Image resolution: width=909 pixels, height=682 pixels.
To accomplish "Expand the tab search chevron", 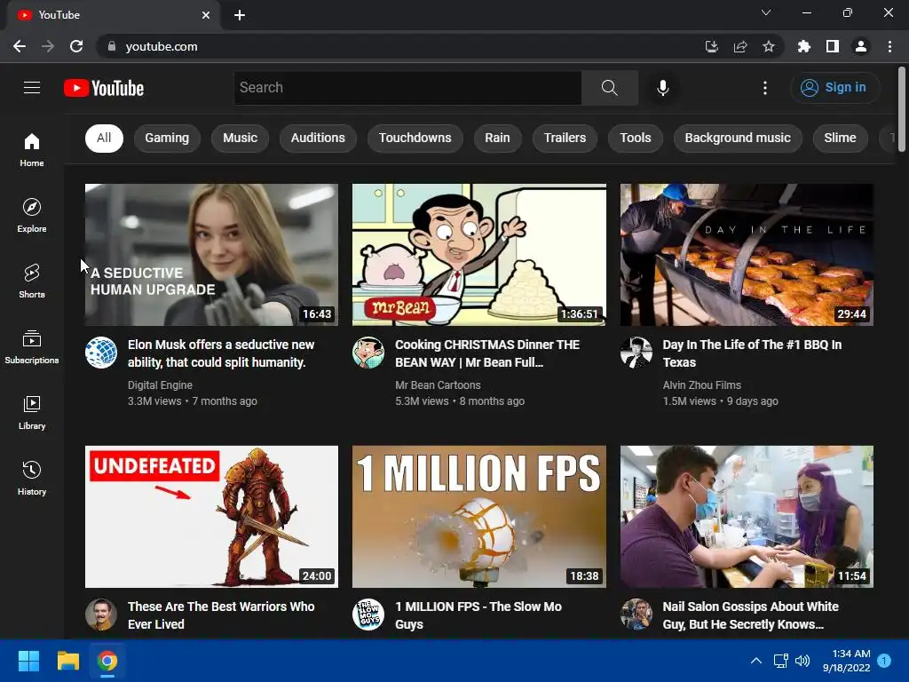I will click(766, 12).
